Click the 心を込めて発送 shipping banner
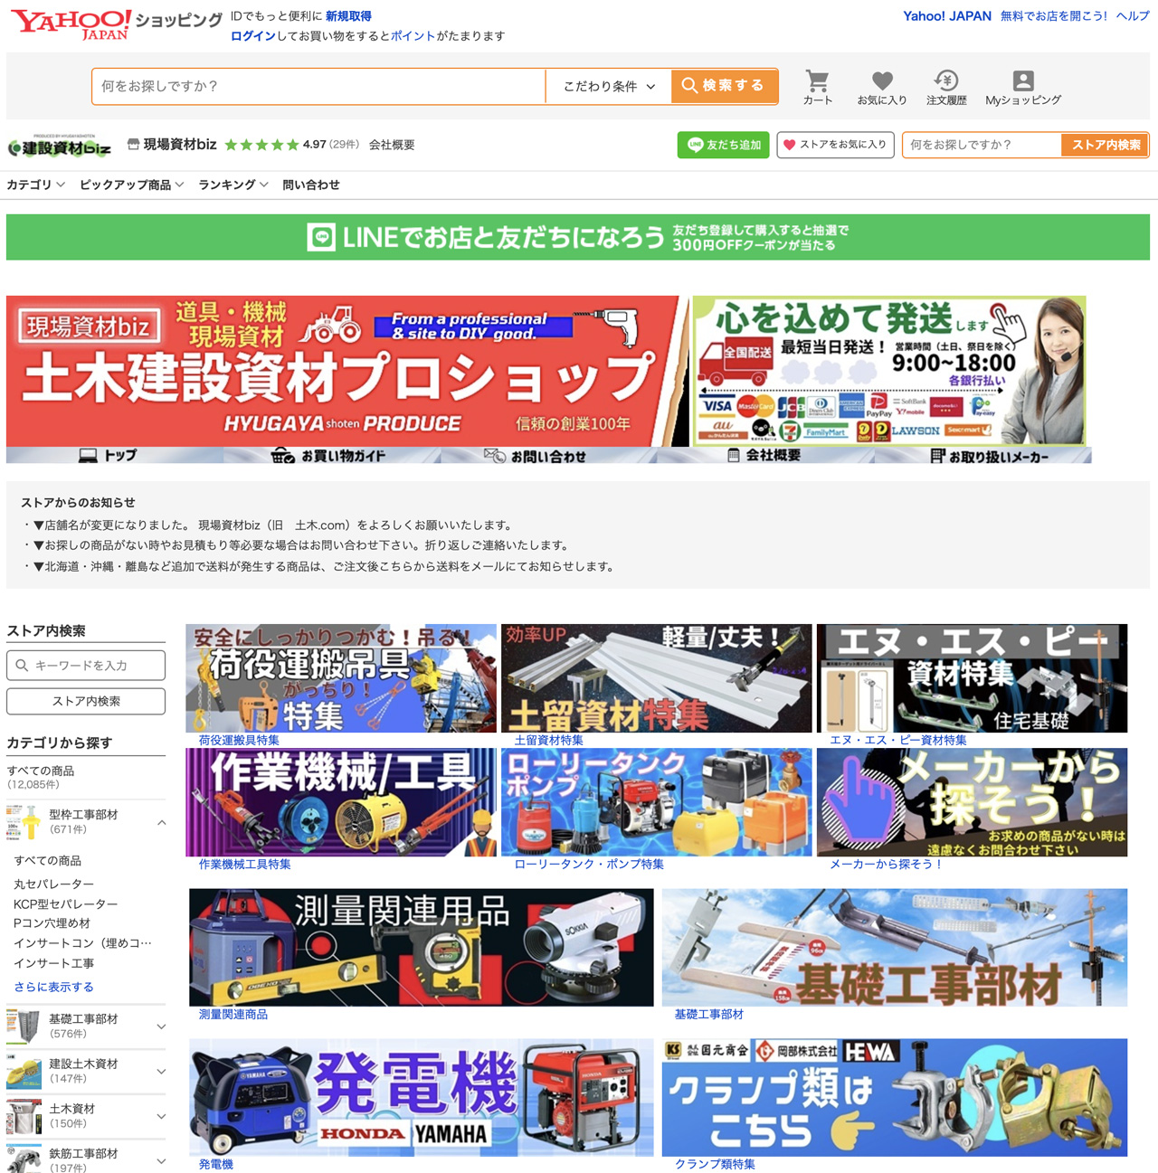Image resolution: width=1158 pixels, height=1173 pixels. point(889,371)
